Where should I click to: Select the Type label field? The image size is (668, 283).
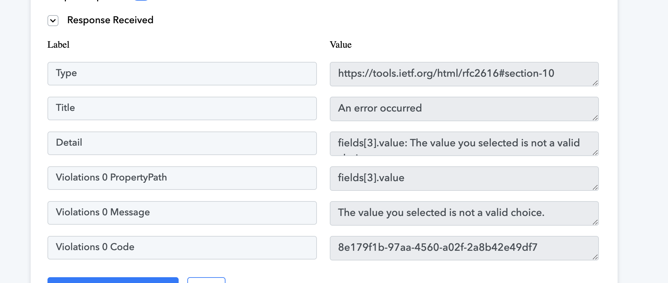[182, 73]
